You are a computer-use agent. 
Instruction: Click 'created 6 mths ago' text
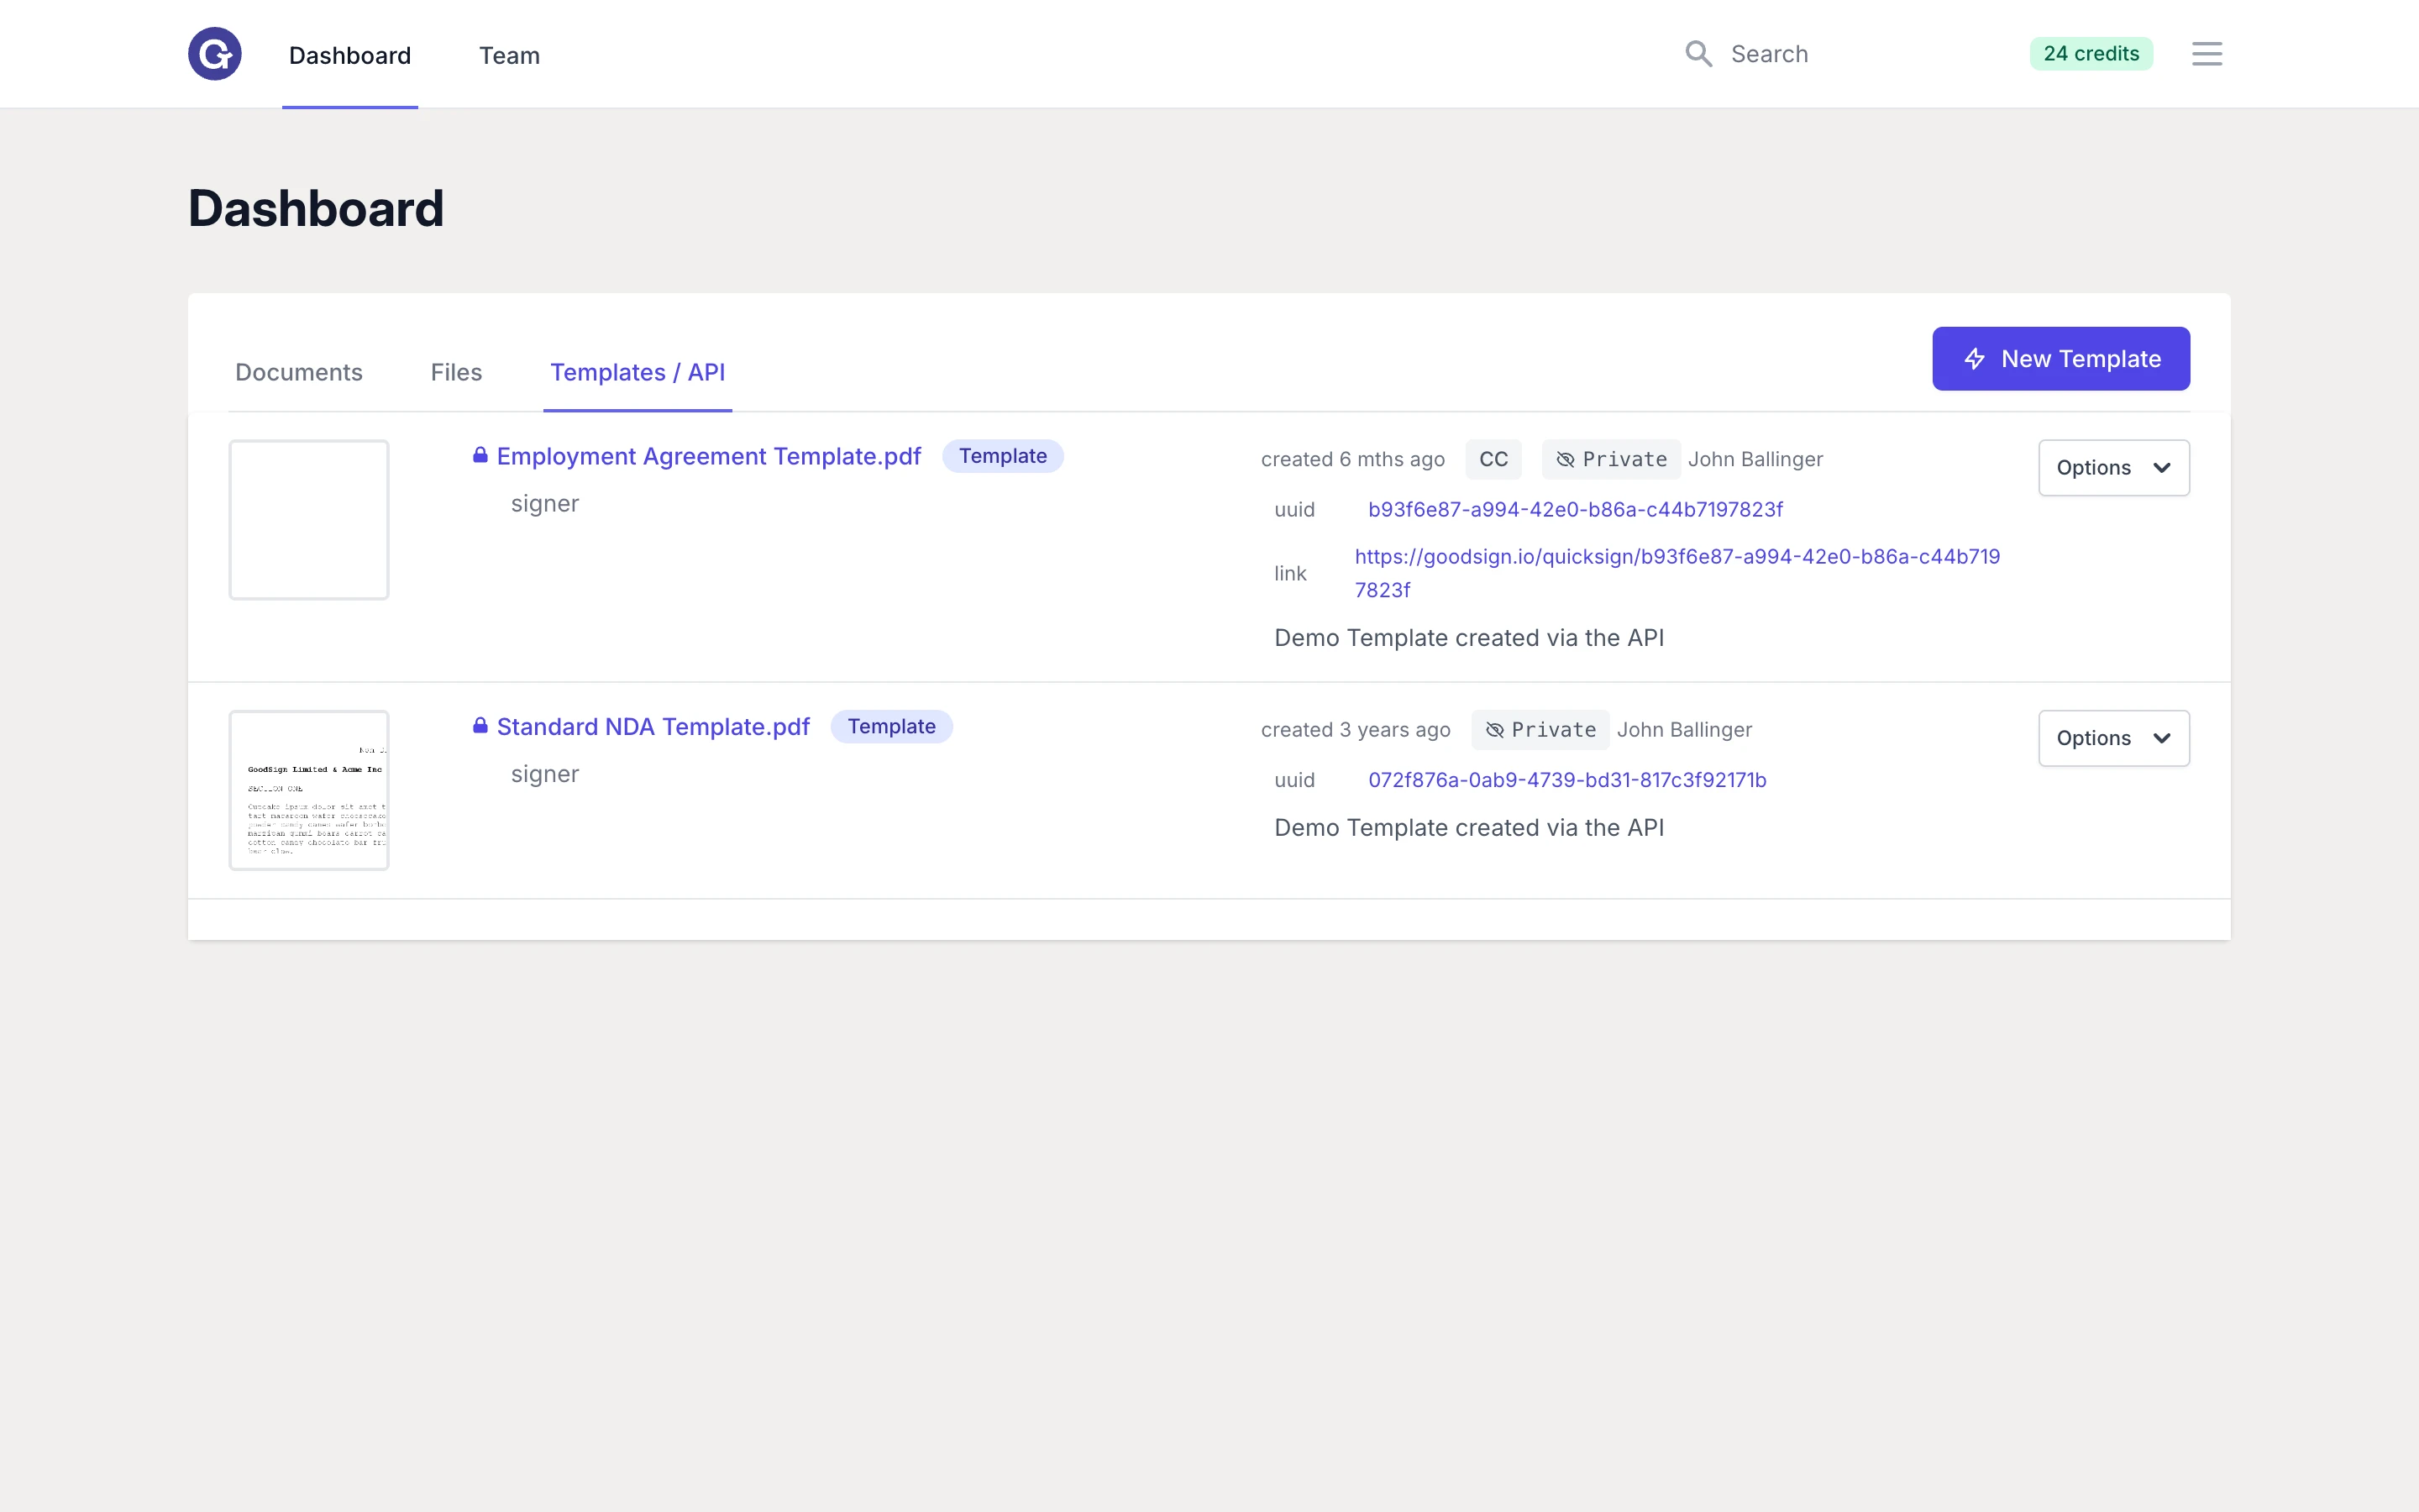[x=1352, y=459]
